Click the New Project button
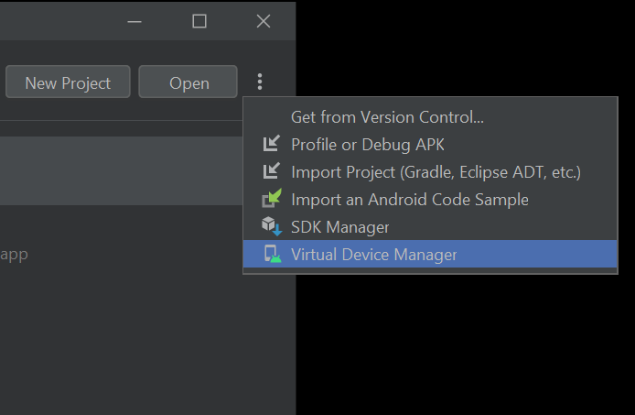The height and width of the screenshot is (415, 635). tap(68, 82)
